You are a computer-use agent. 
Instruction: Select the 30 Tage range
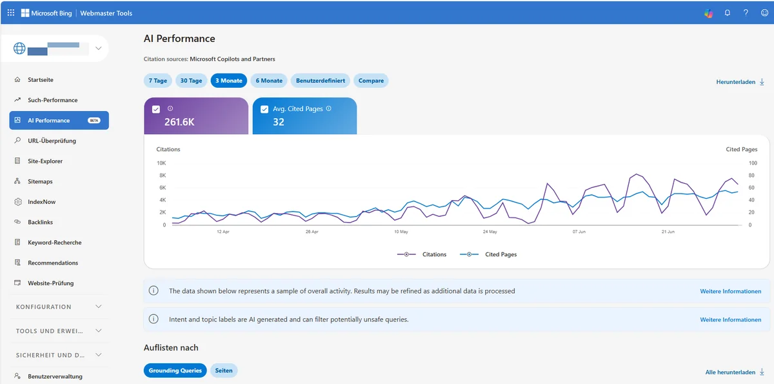(191, 81)
